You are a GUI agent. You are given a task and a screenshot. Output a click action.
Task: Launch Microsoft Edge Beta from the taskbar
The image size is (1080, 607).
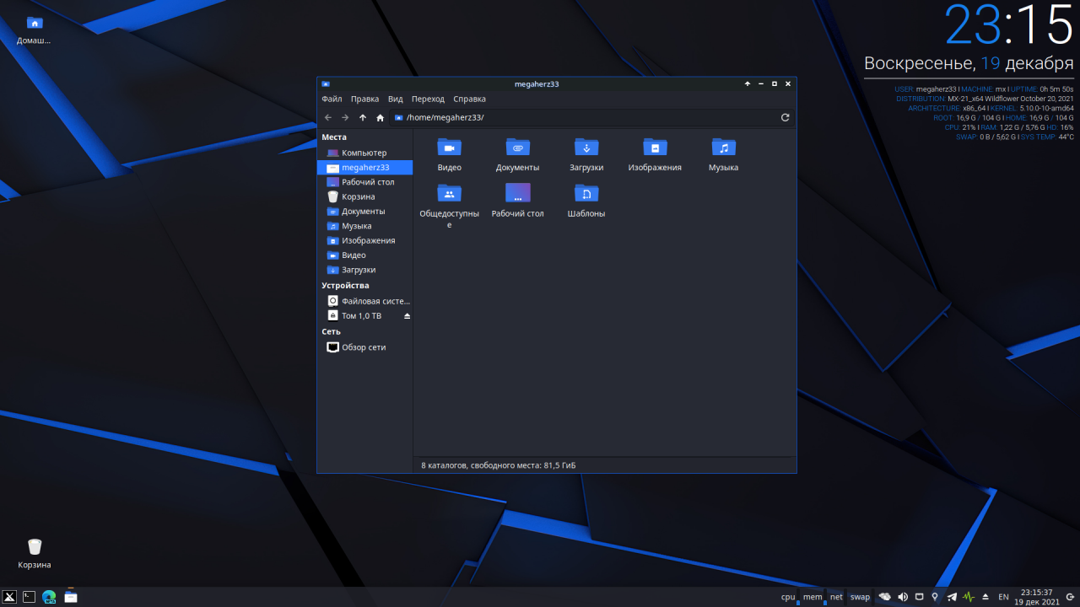[49, 597]
